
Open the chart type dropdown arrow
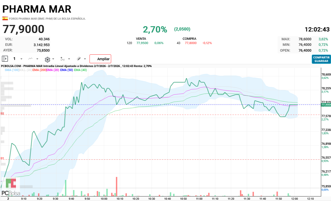[37, 59]
